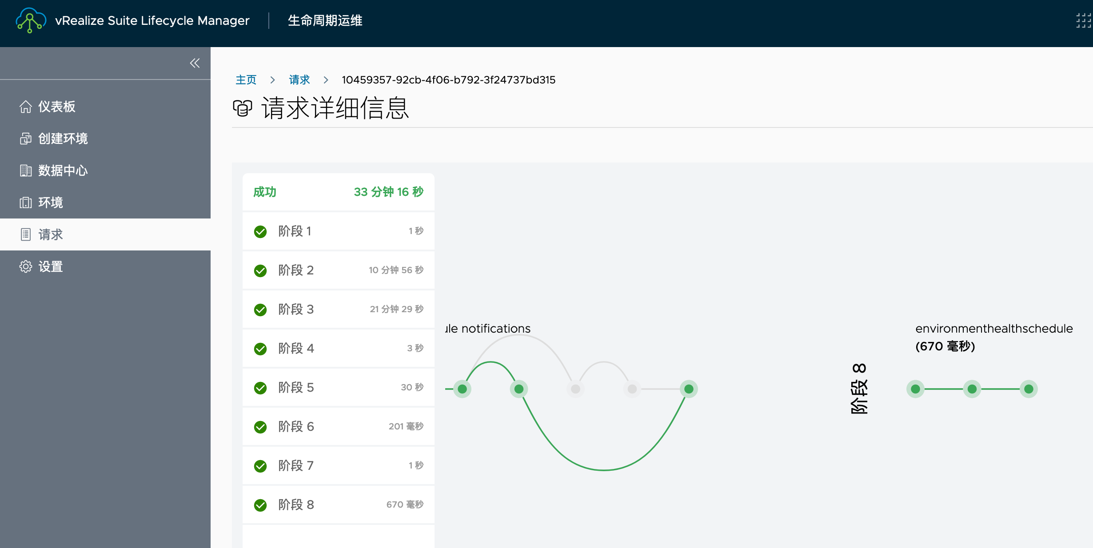The image size is (1093, 548).
Task: Click the green check icon for 阶段 2
Action: tap(260, 270)
